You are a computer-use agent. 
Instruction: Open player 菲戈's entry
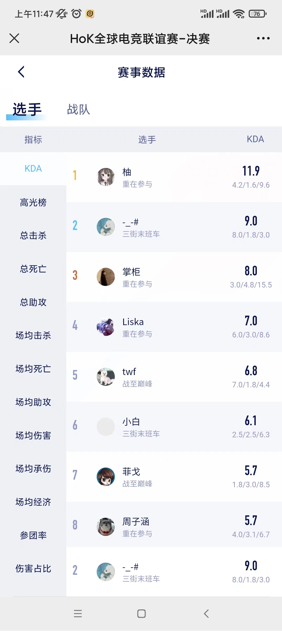click(173, 477)
